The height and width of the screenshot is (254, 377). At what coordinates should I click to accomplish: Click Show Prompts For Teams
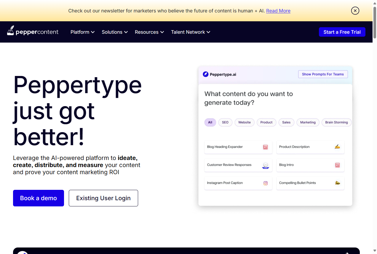pyautogui.click(x=323, y=74)
